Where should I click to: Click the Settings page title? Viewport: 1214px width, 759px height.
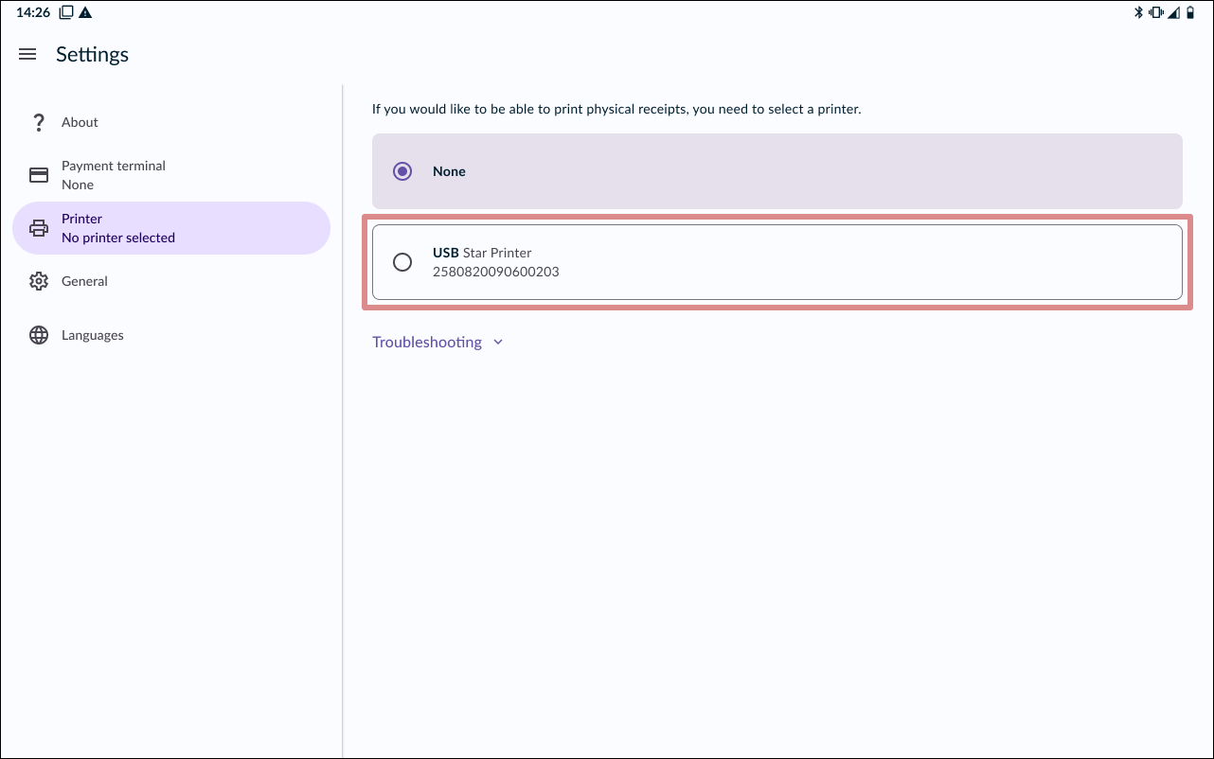point(92,55)
